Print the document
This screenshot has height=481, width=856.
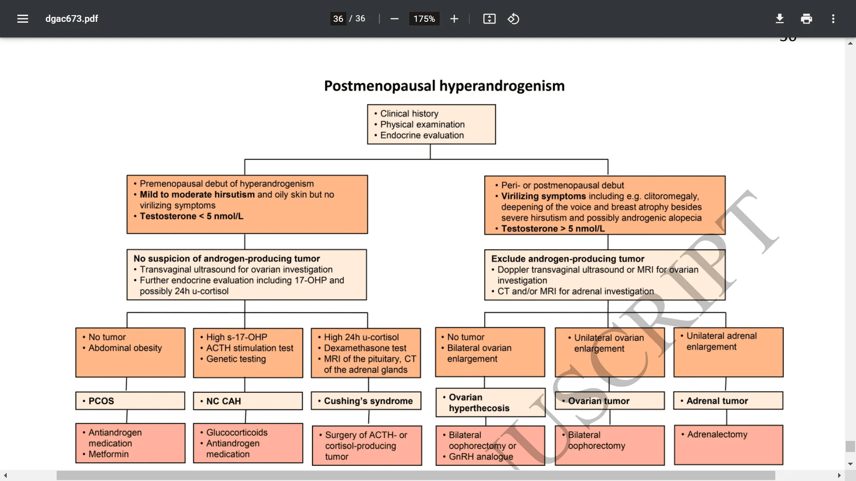(807, 19)
